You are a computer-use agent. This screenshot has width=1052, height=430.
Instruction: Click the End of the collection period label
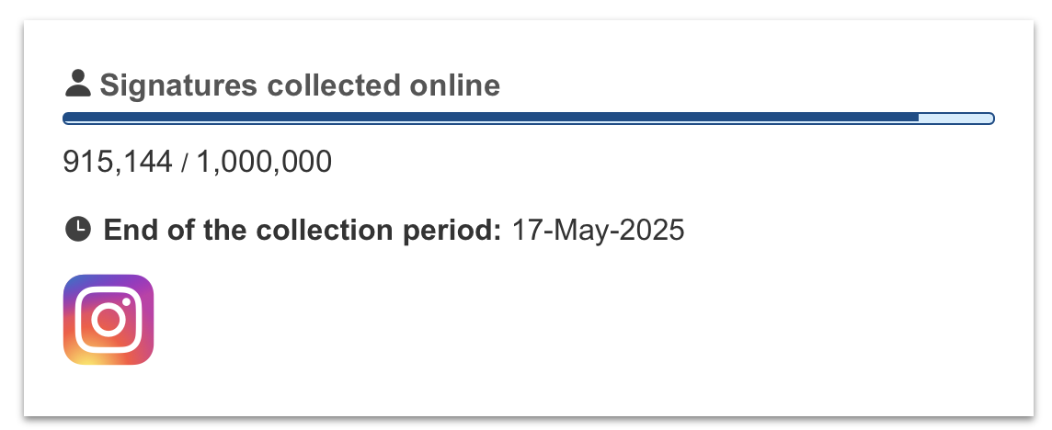[x=302, y=230]
